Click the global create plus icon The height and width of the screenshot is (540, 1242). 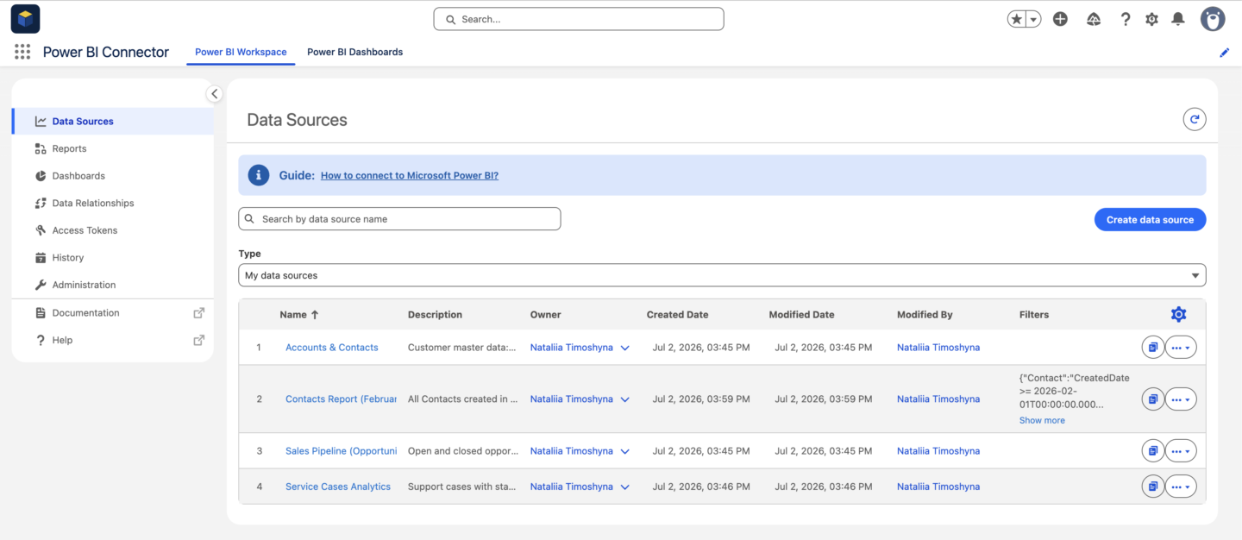click(x=1061, y=19)
